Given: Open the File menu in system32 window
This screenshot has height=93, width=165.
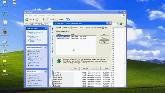Looking at the screenshot, I should (x=26, y=16).
